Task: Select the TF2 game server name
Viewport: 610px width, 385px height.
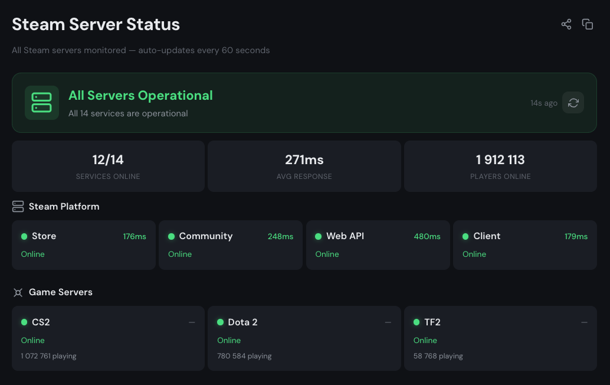Action: (x=432, y=322)
